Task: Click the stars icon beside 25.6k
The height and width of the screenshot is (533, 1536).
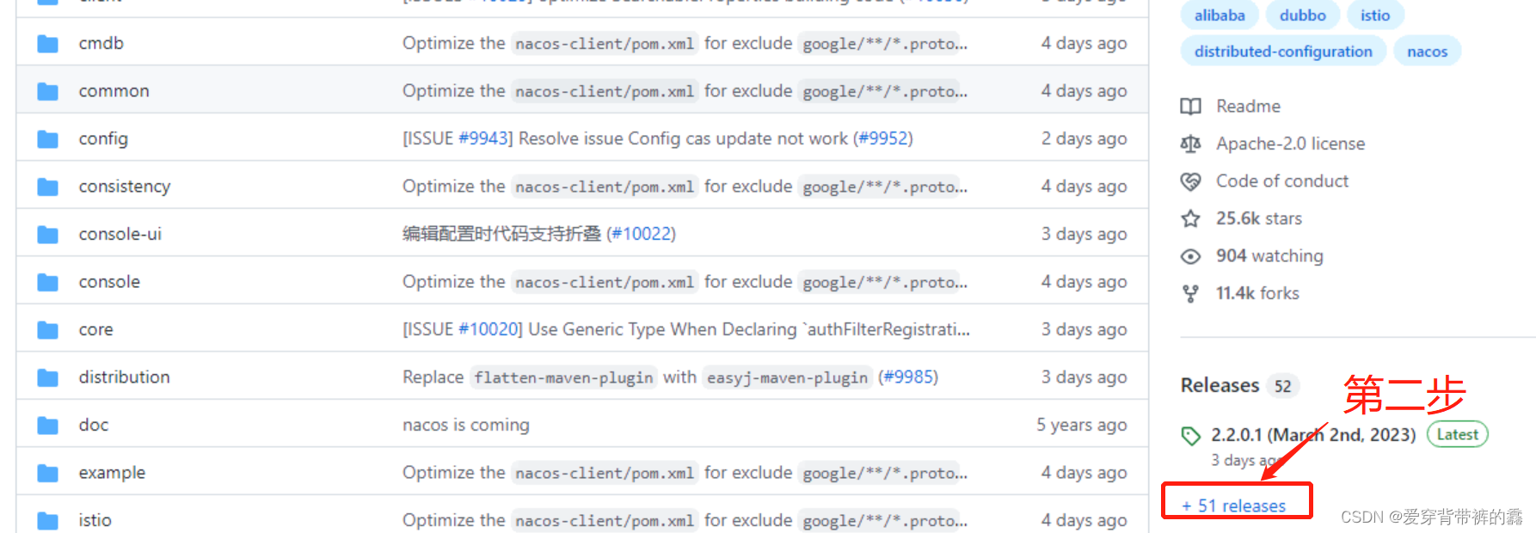Action: click(x=1190, y=218)
